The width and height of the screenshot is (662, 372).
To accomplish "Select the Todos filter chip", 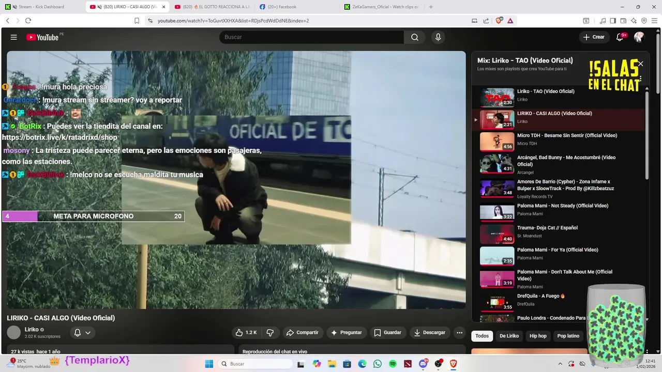I will (x=482, y=336).
